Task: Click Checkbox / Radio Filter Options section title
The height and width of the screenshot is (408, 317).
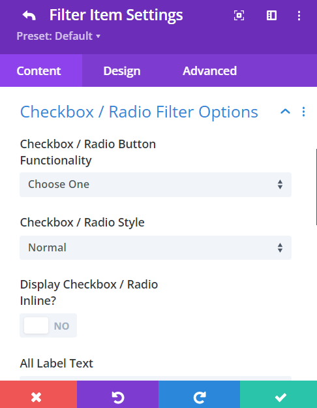Action: tap(139, 112)
